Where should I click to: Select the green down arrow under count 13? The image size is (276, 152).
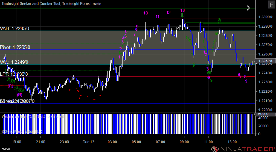click(182, 15)
